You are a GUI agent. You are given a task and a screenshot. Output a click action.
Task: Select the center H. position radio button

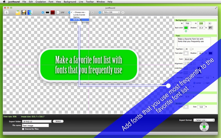(x=194, y=83)
